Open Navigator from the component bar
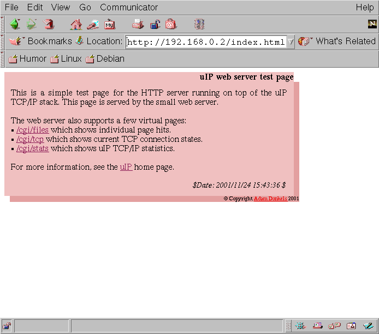The height and width of the screenshot is (334, 379). 300,326
